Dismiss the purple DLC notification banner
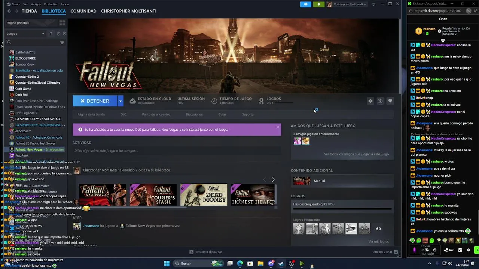 click(x=278, y=127)
